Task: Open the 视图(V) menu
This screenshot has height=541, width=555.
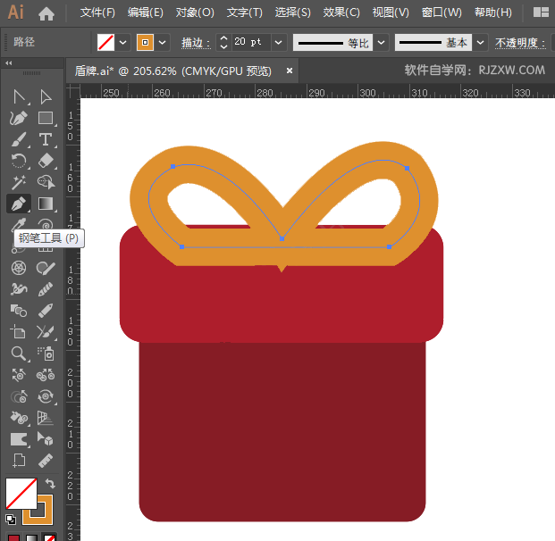Action: point(391,12)
